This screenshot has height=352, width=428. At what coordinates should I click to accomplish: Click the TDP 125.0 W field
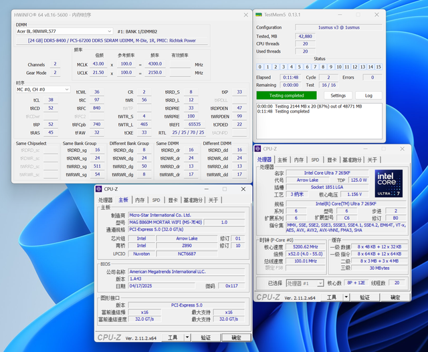pyautogui.click(x=358, y=180)
